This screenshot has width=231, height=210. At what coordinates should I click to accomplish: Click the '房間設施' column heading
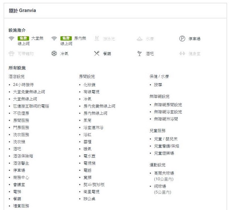tap(87, 76)
